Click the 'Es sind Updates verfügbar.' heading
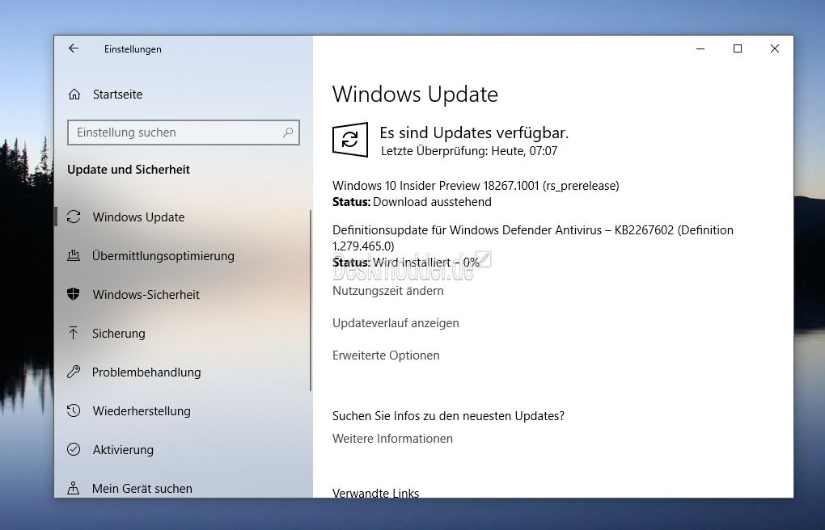Screen dimensions: 825x530 click(x=474, y=132)
